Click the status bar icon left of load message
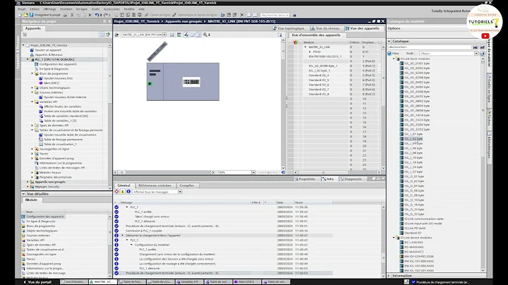 (x=406, y=282)
